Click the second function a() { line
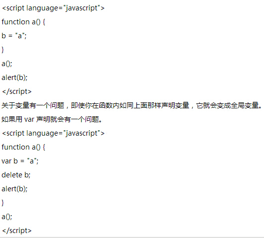Image resolution: width=264 pixels, height=238 pixels. pyautogui.click(x=23, y=147)
